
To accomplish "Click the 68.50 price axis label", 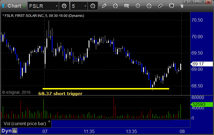I will [197, 86].
